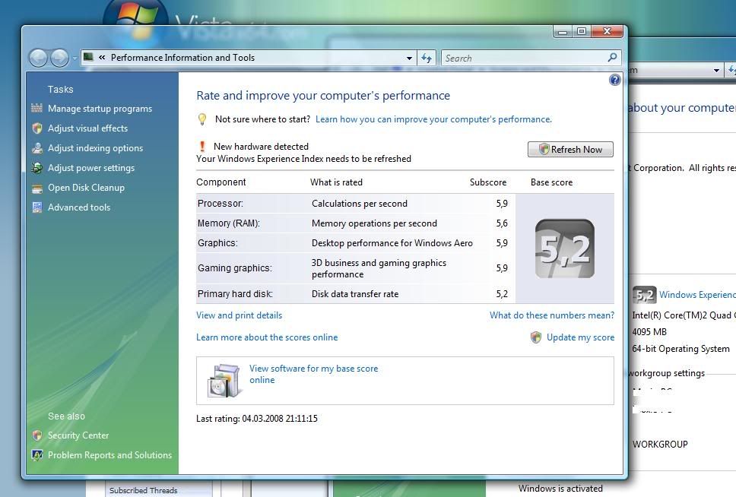
Task: Minimize the Performance Information window
Action: pyautogui.click(x=563, y=32)
